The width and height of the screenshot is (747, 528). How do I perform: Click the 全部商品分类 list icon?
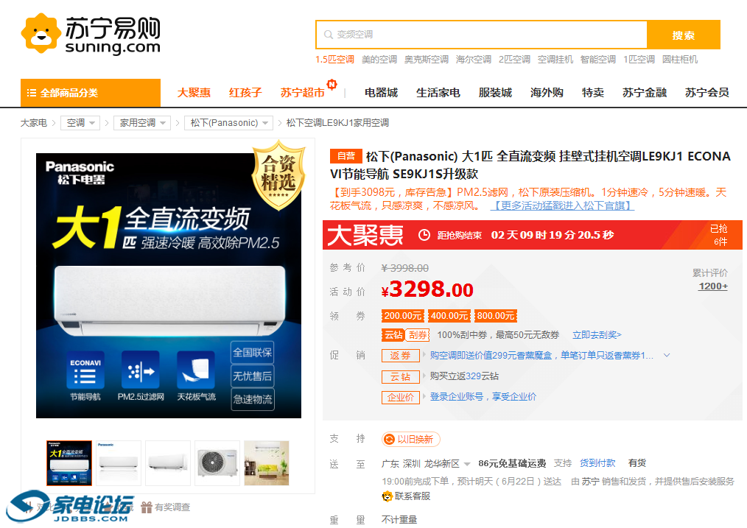coord(32,93)
